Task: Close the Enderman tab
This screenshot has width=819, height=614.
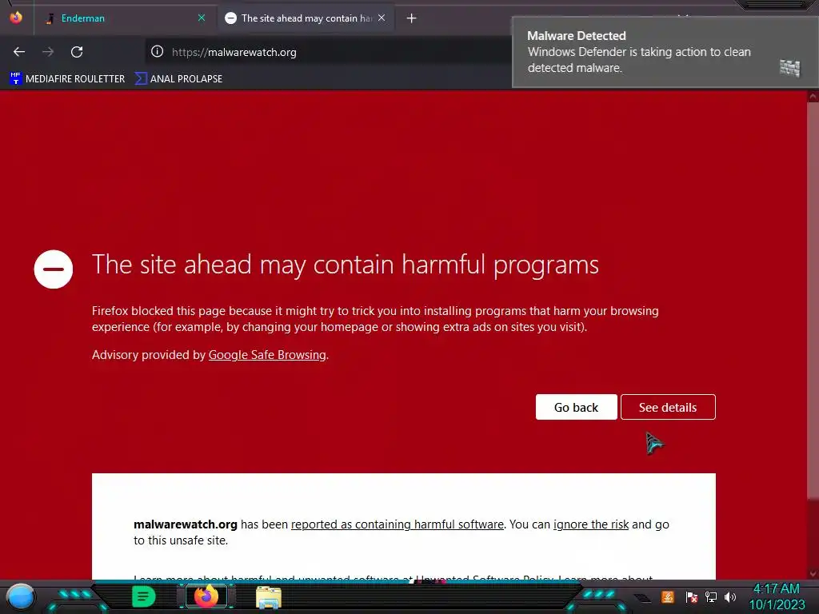Action: pos(202,18)
